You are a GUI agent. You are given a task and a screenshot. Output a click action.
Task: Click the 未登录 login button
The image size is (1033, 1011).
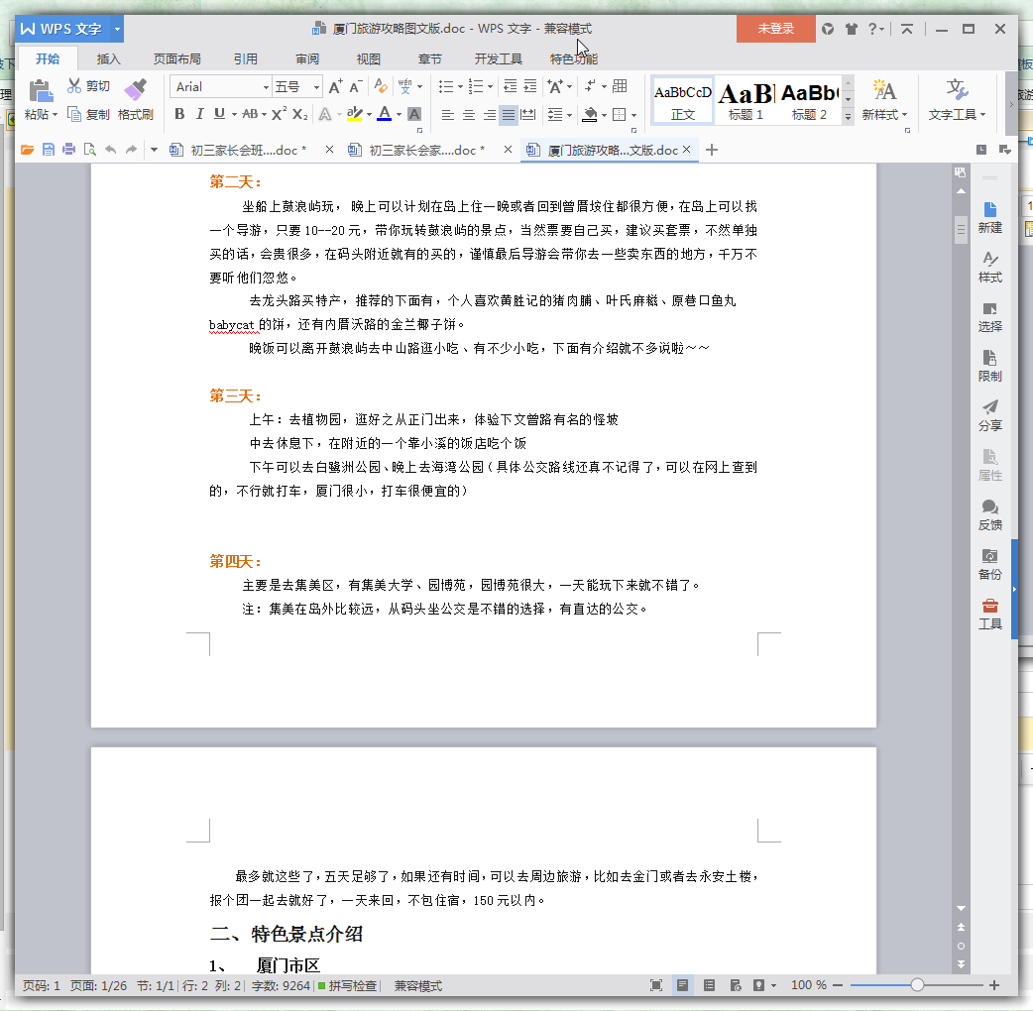click(776, 29)
